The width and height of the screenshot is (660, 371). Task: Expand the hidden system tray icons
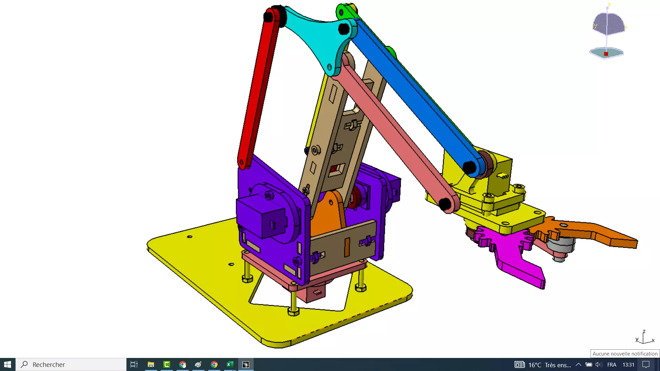[578, 364]
